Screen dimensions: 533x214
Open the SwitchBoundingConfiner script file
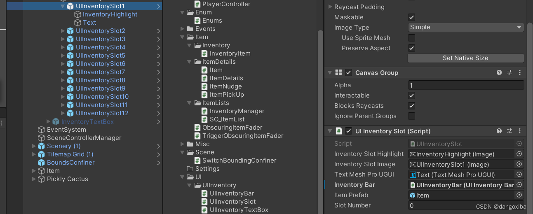tap(235, 160)
